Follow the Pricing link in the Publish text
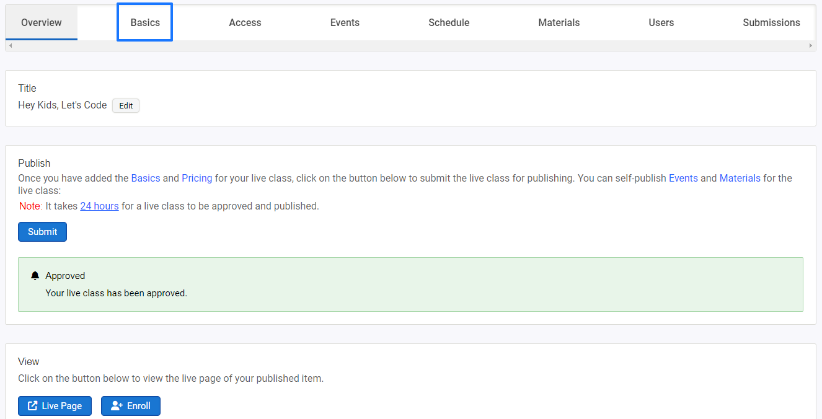The width and height of the screenshot is (822, 419). (197, 178)
